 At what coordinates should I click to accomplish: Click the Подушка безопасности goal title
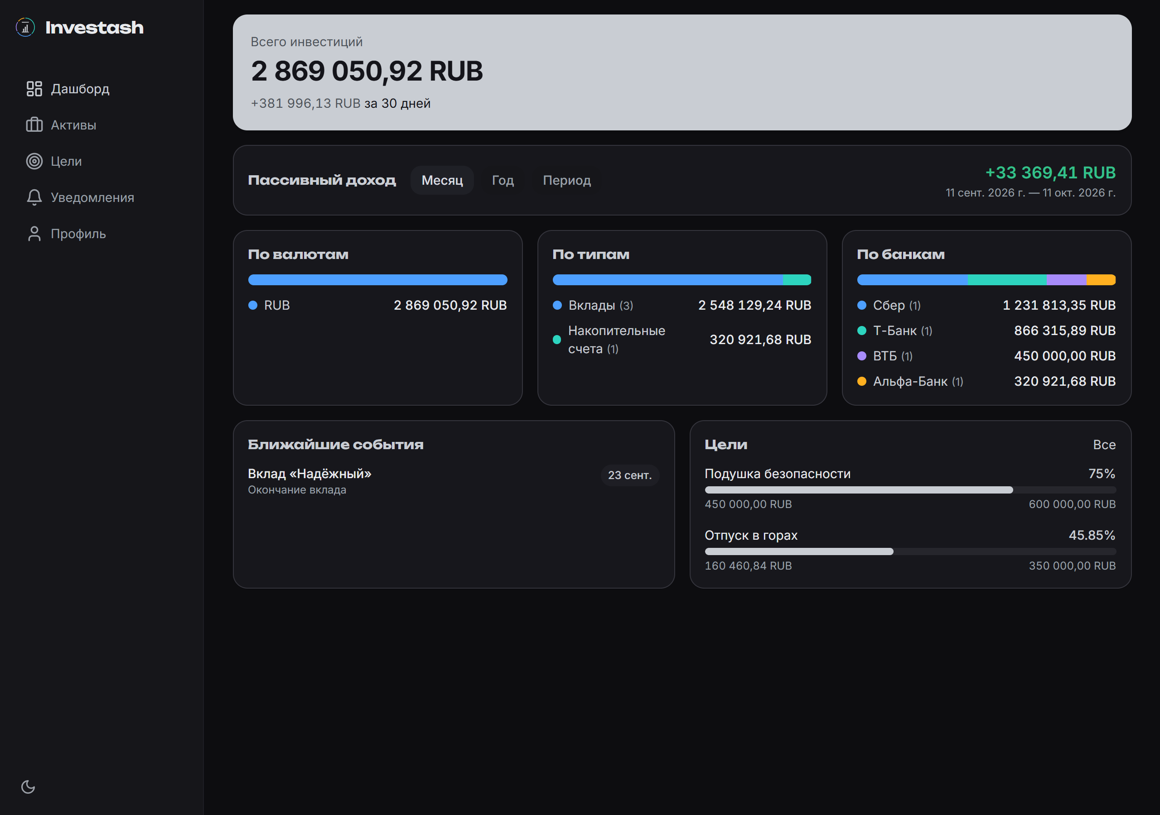coord(778,474)
